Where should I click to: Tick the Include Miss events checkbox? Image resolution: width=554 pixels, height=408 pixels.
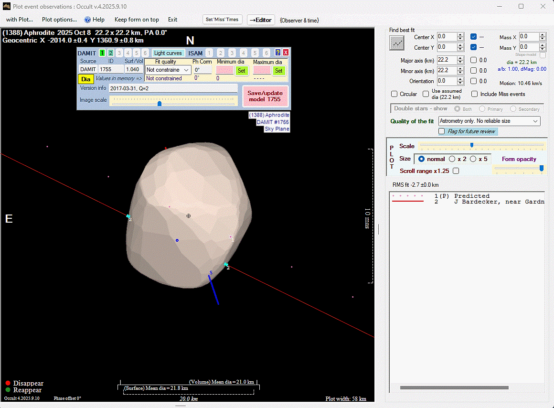(474, 94)
